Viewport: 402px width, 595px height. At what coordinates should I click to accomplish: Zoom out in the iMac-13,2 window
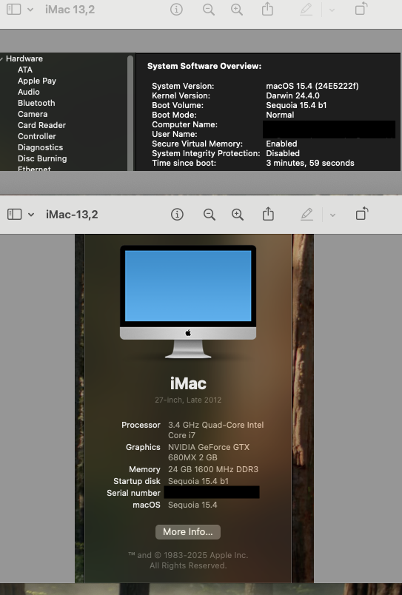pos(210,215)
